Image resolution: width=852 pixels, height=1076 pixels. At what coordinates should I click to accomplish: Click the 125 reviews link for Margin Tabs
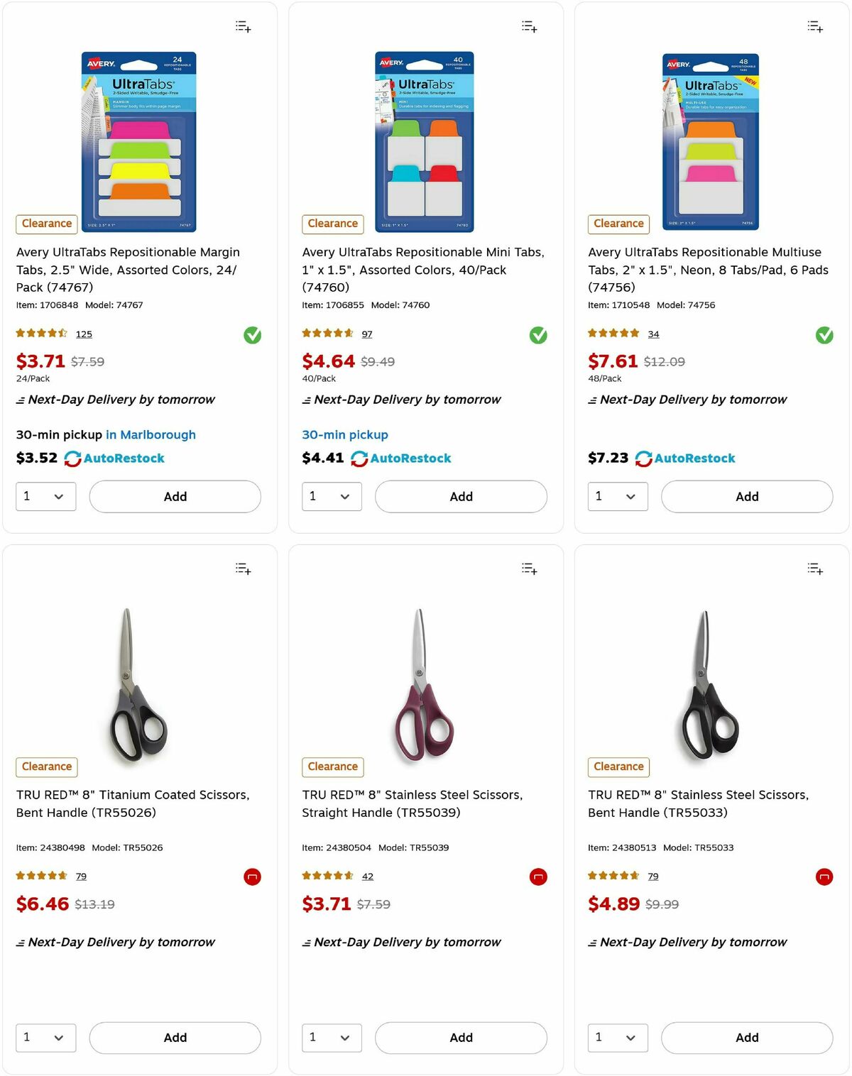pos(84,334)
